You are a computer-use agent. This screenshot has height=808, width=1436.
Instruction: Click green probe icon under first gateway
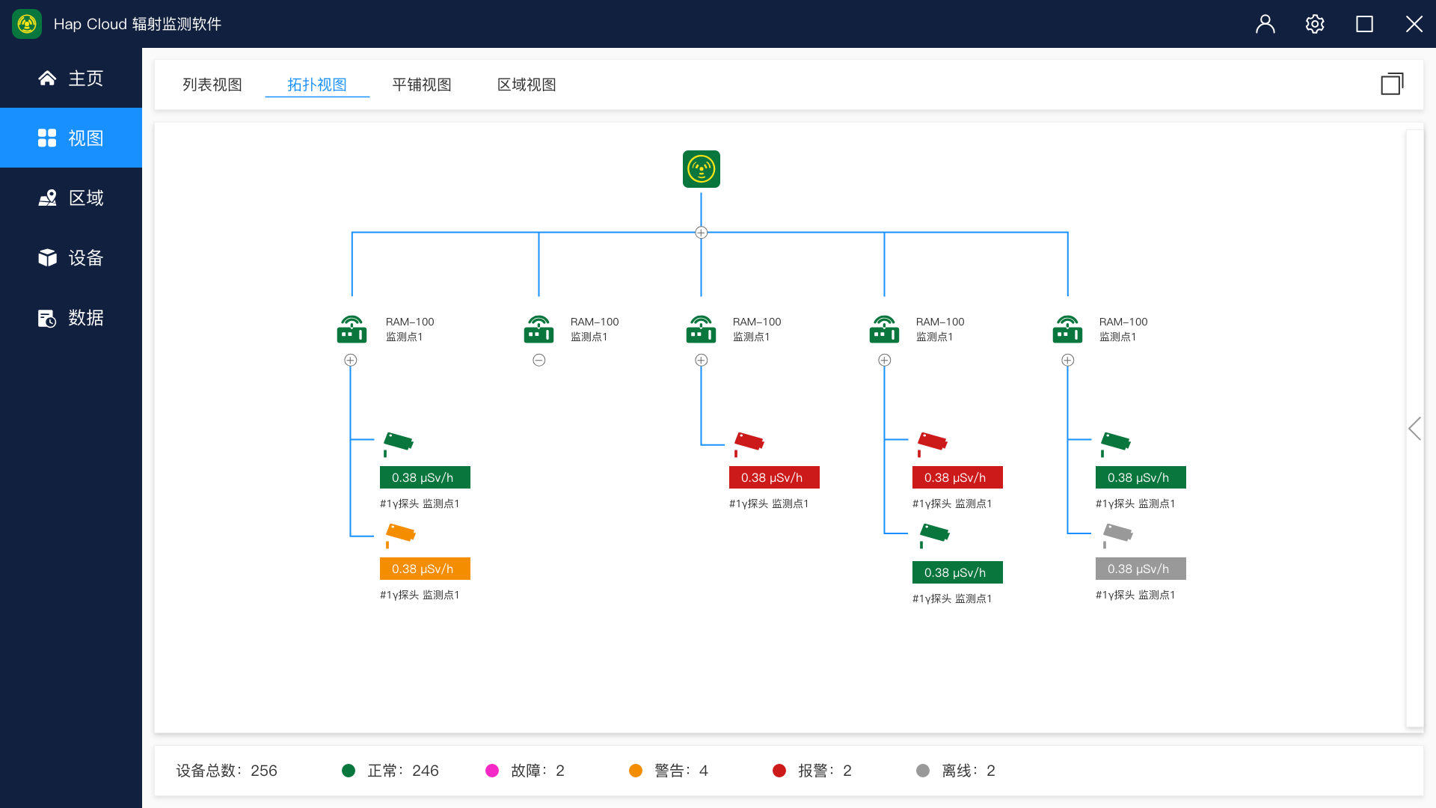click(398, 444)
